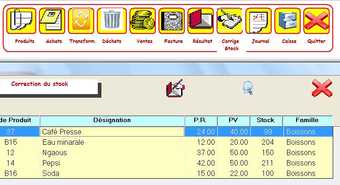Click P.R. value 15.00 cell
The width and height of the screenshot is (340, 185).
click(201, 173)
